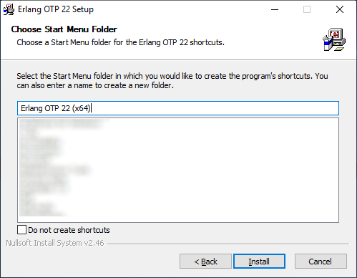
Task: Click the 'Choose Start Menu Folder' heading
Action: coord(64,29)
